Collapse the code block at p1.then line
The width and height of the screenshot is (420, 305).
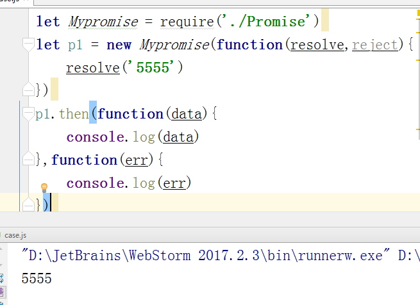tap(28, 114)
